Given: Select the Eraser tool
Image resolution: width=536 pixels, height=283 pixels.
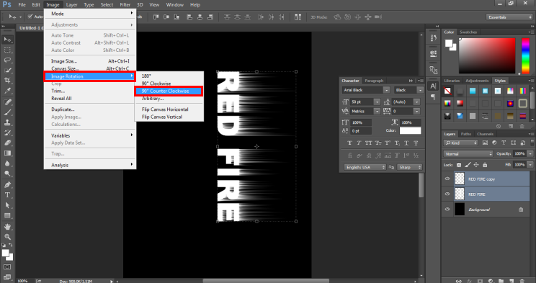Looking at the screenshot, I should 7,143.
